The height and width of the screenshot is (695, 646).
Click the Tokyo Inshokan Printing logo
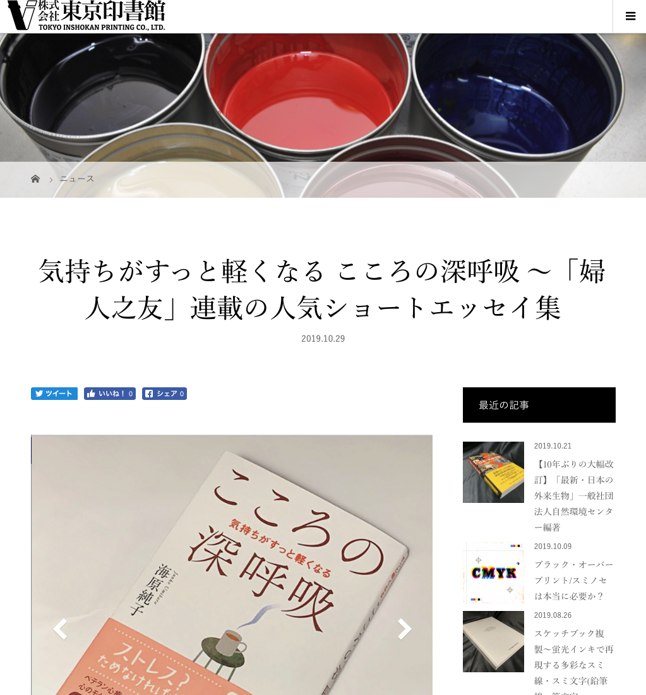pos(87,16)
